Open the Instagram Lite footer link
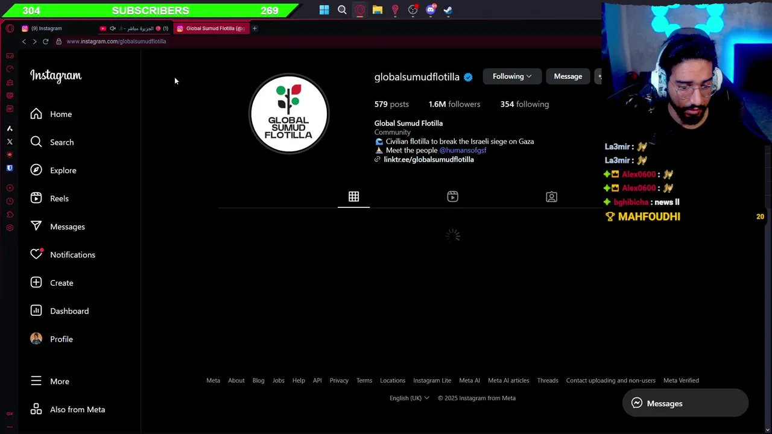 point(432,380)
